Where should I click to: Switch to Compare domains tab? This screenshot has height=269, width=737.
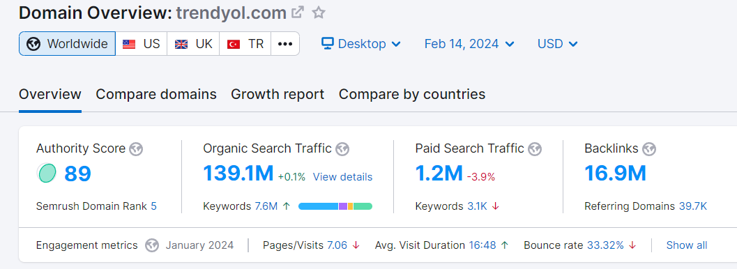pos(156,94)
